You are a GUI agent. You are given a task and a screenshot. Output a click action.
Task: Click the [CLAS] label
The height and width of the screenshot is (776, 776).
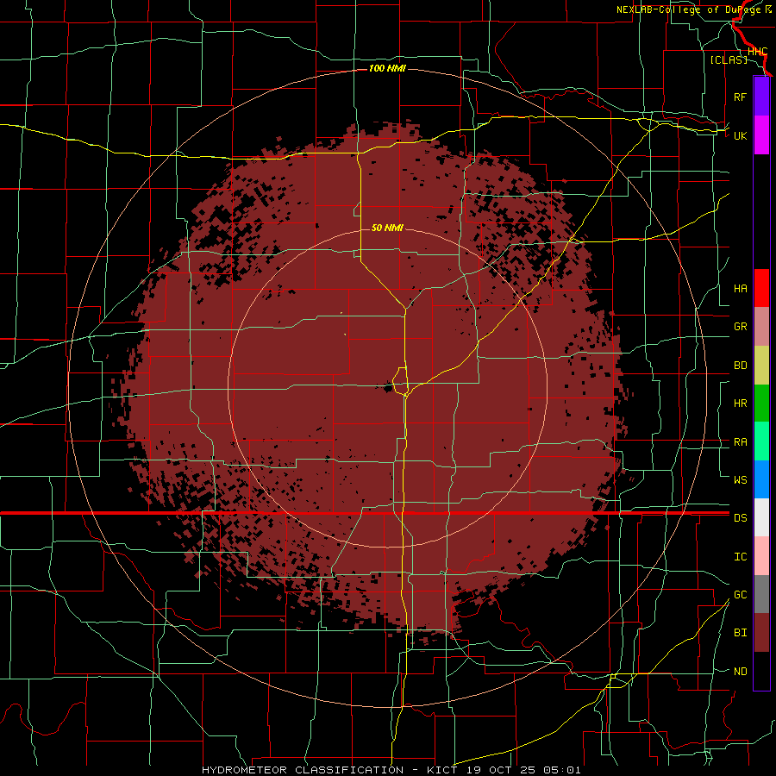(729, 59)
